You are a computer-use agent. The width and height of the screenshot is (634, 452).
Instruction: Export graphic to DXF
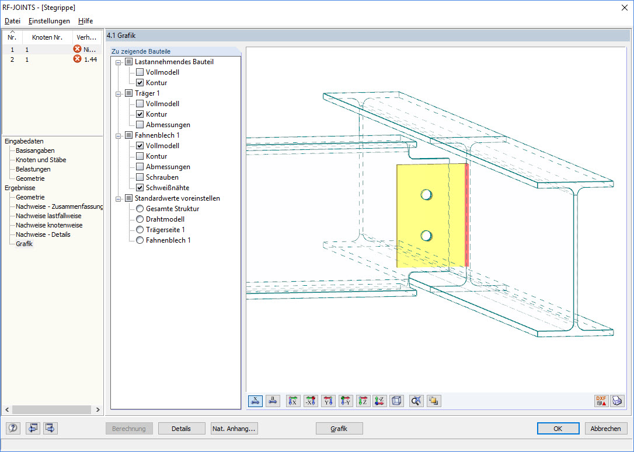tap(601, 401)
